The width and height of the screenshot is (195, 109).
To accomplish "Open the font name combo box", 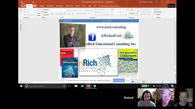I will pyautogui.click(x=56, y=10).
